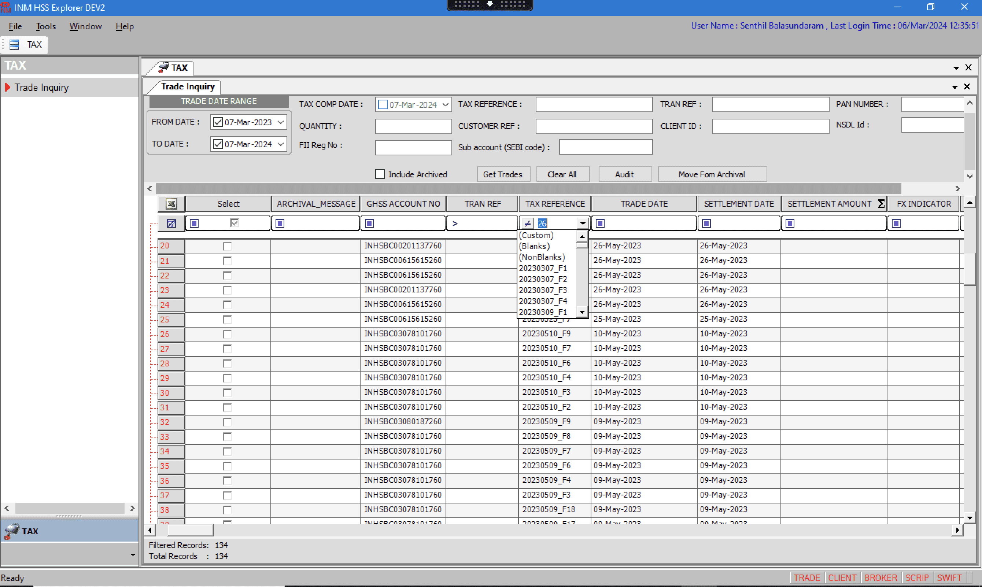Click the clear filters icon in filter row
Viewport: 982px width, 587px height.
[x=171, y=224]
